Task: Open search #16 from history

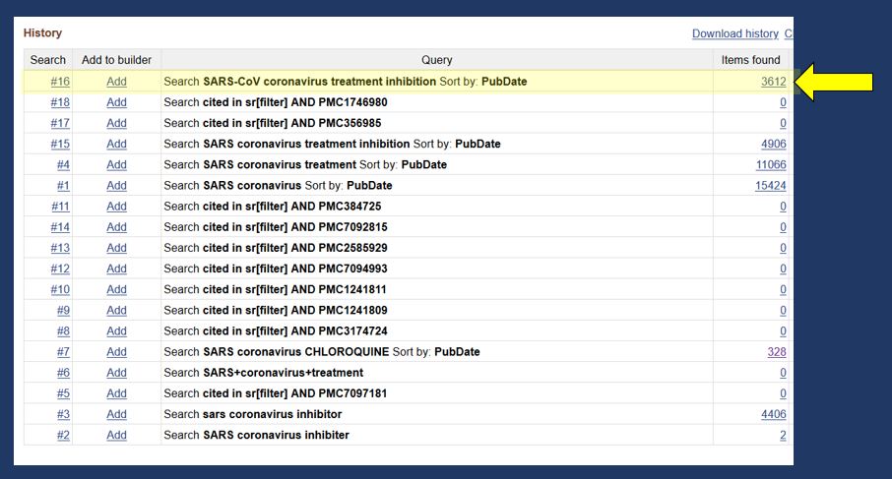Action: [60, 82]
